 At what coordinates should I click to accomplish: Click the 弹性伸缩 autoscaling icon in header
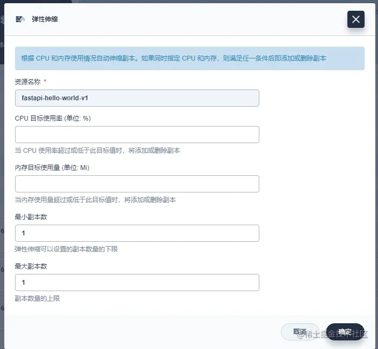coord(20,19)
